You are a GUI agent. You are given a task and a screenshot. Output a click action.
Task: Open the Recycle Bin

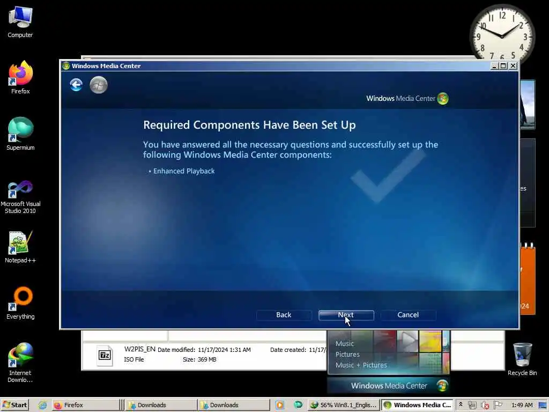522,359
